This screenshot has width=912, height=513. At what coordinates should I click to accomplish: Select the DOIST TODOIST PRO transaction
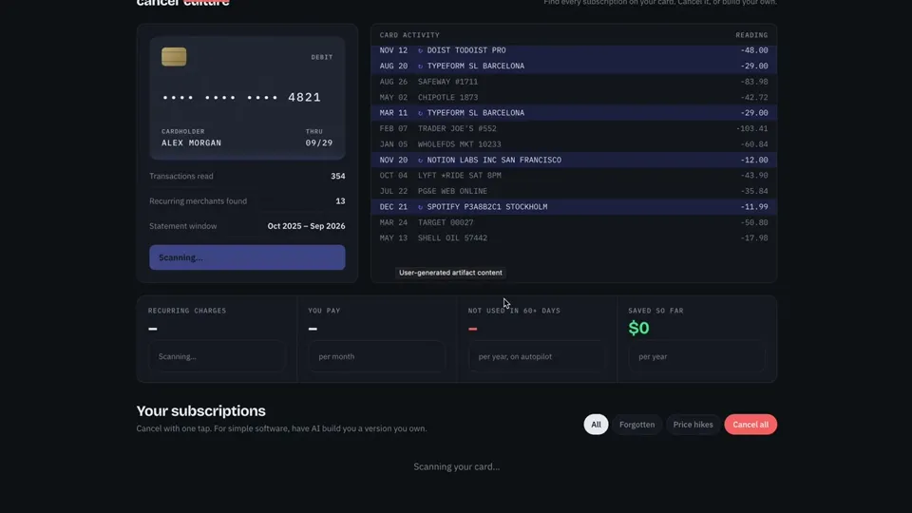[574, 50]
